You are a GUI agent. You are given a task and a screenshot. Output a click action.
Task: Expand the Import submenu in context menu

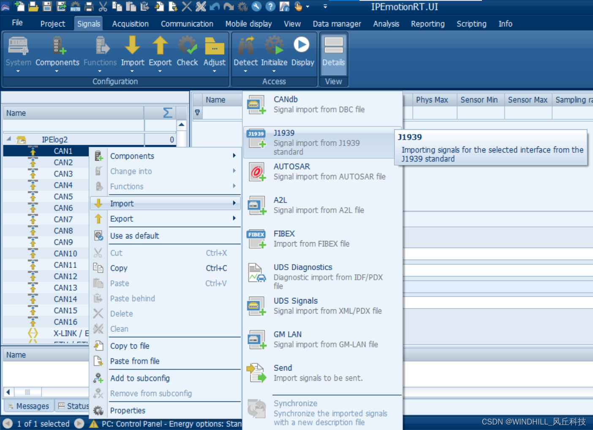[x=165, y=203]
